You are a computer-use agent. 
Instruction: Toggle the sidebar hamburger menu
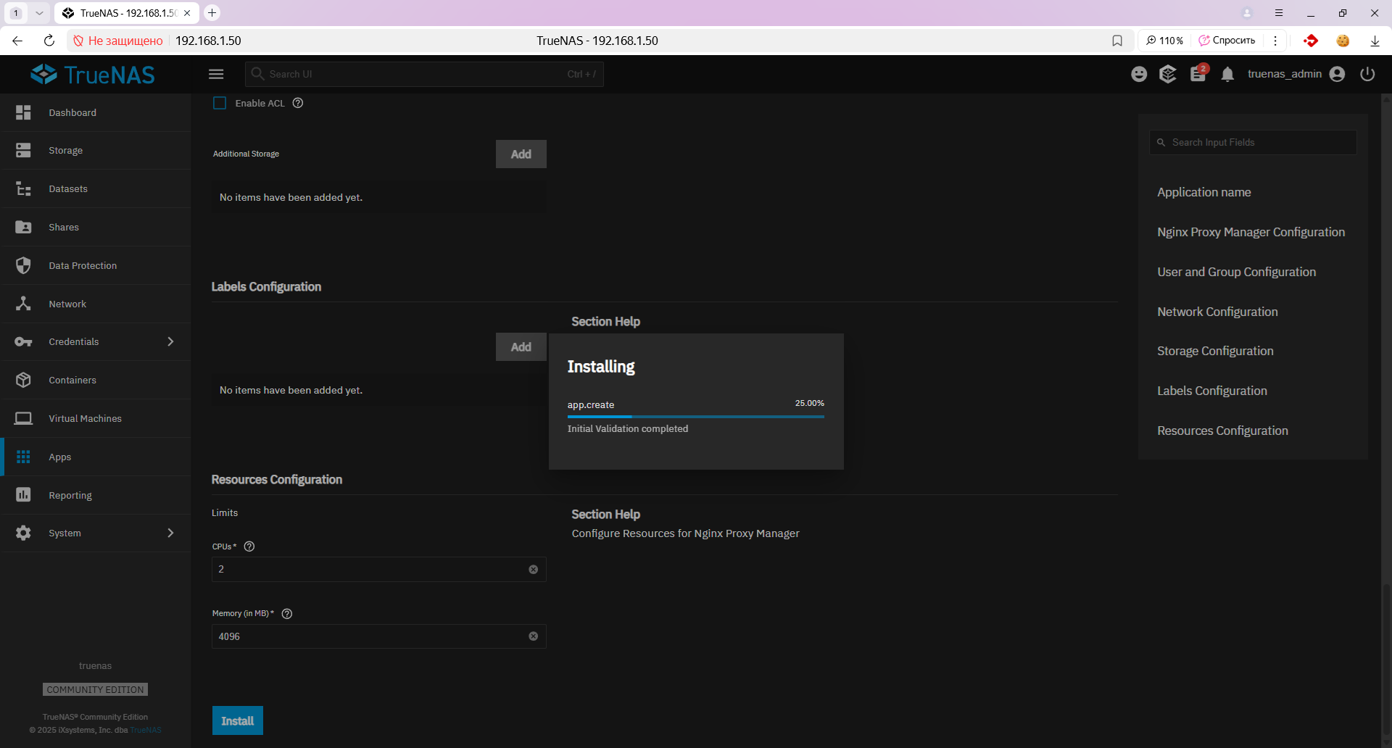[x=216, y=74]
